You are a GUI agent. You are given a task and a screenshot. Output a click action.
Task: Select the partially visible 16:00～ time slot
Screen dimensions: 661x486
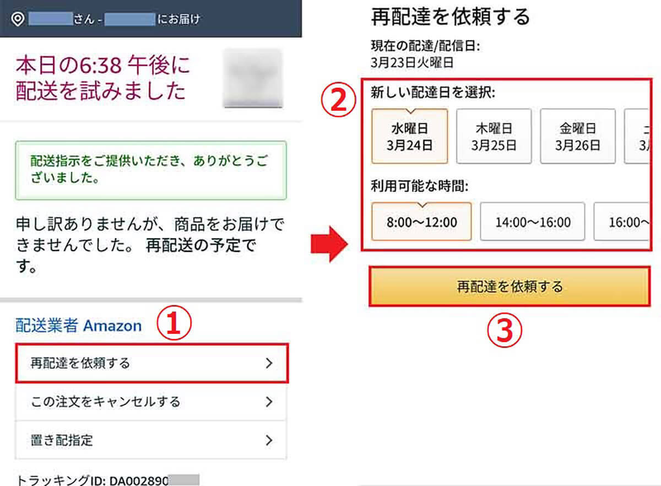click(622, 222)
